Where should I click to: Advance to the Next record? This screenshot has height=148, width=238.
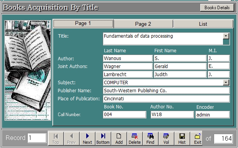(87, 139)
